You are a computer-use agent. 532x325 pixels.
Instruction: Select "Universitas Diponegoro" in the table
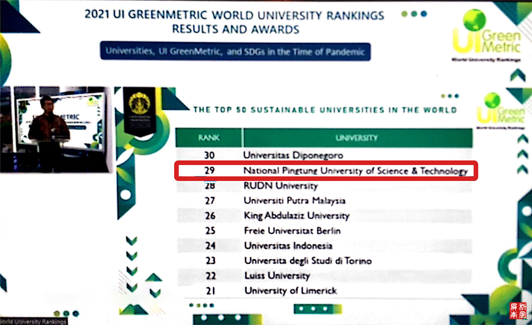293,156
